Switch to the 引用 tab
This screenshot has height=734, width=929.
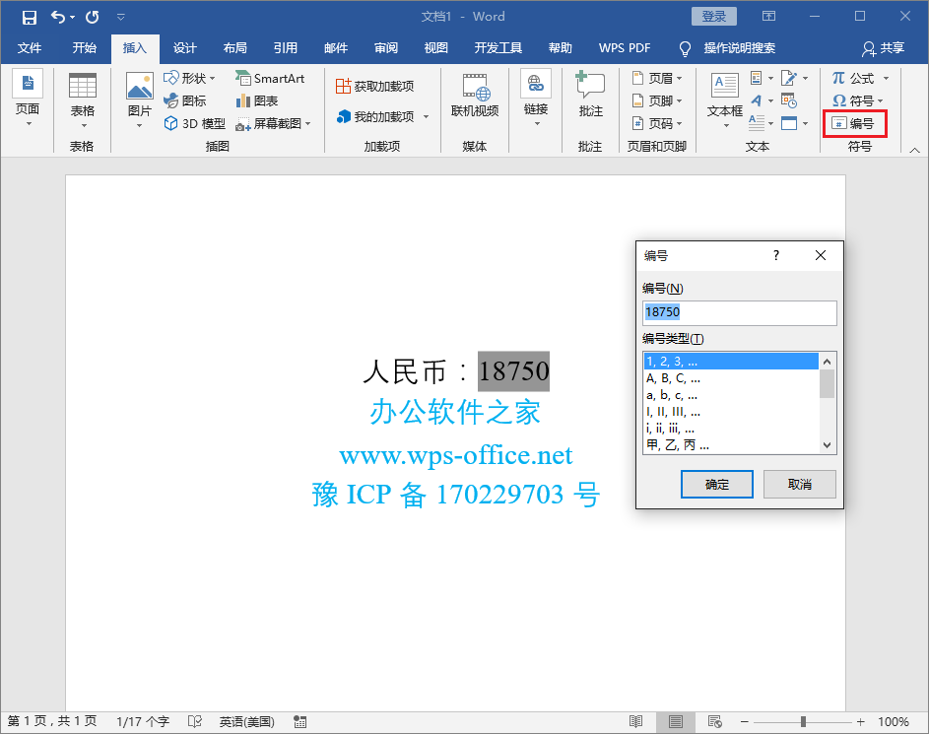(286, 48)
